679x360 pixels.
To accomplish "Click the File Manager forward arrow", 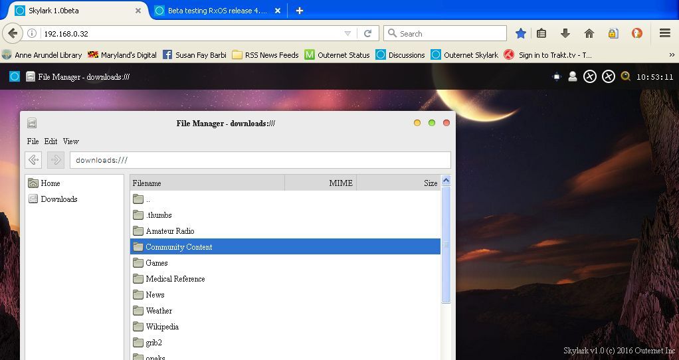I will 56,160.
